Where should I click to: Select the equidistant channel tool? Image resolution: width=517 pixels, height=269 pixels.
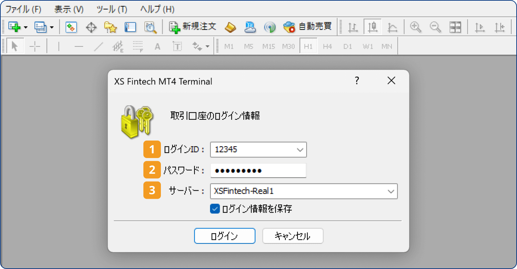(x=118, y=46)
